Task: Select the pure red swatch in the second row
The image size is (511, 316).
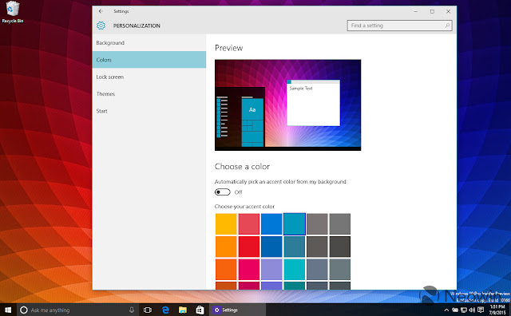Action: point(248,247)
